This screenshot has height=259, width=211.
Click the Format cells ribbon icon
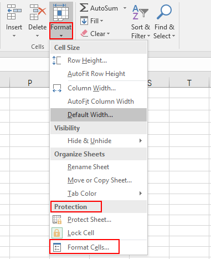coord(61,12)
